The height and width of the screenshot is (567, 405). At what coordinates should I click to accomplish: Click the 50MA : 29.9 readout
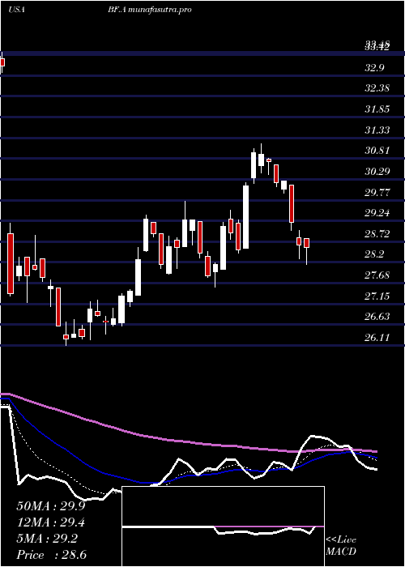pyautogui.click(x=50, y=506)
